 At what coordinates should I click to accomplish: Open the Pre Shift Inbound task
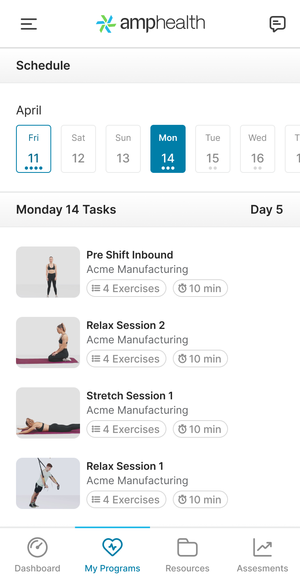(150, 272)
